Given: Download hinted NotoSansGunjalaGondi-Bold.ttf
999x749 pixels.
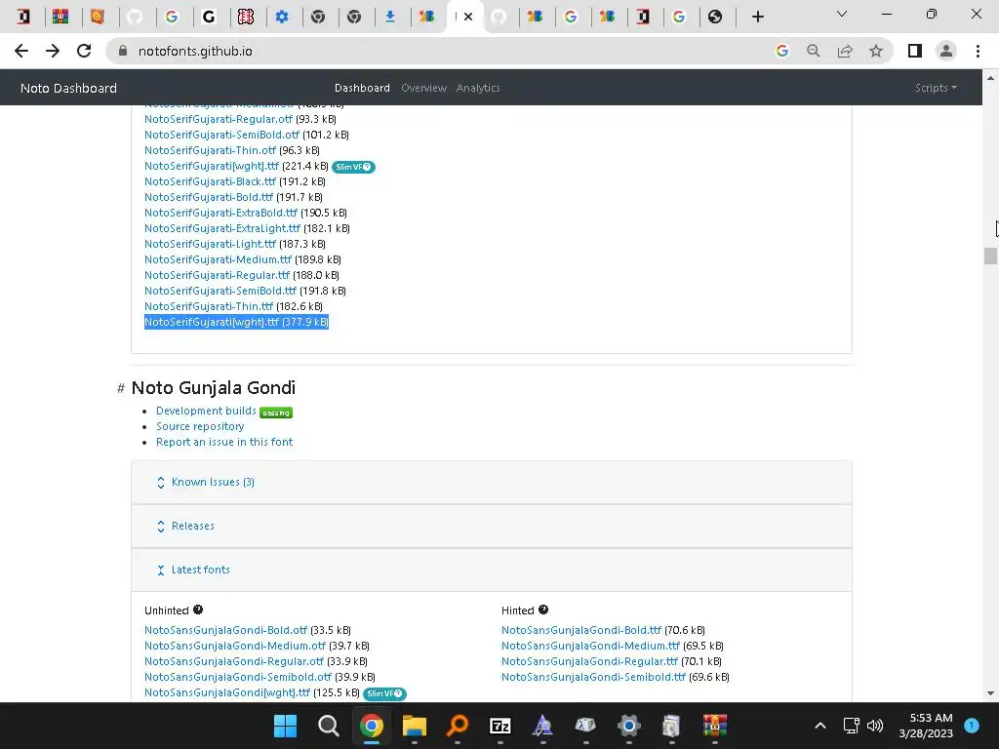Looking at the screenshot, I should [x=581, y=631].
